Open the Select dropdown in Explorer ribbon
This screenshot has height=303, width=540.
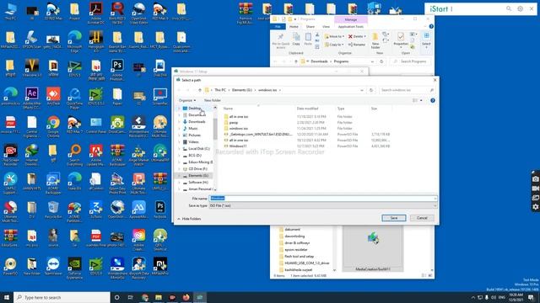[426, 40]
